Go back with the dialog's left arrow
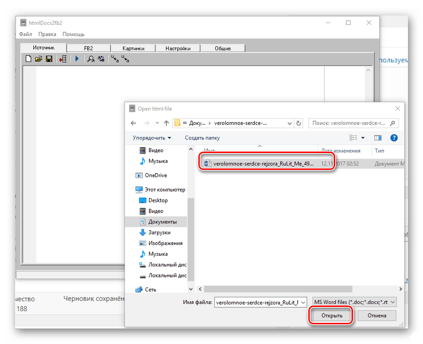This screenshot has width=423, height=344. coord(133,123)
